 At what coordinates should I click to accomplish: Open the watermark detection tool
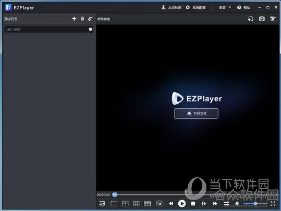(x=171, y=7)
